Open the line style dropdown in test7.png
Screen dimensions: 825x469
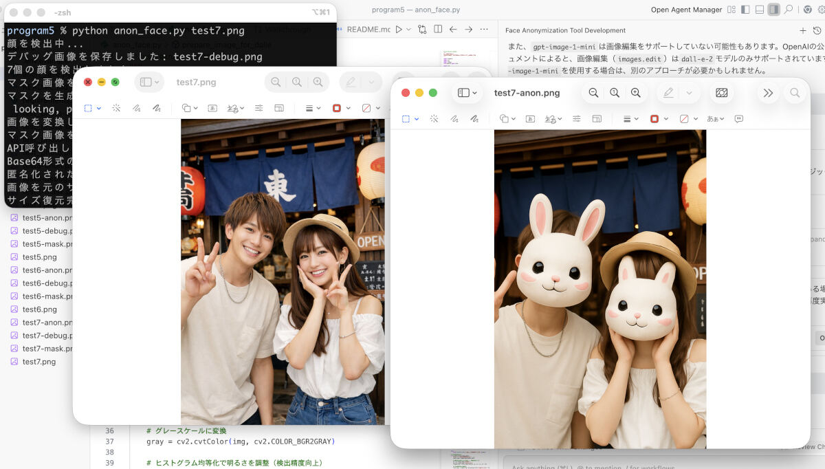[x=313, y=108]
